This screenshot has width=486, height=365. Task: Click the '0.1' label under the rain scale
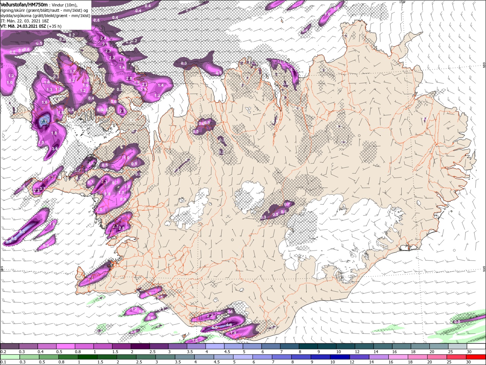point(3,362)
